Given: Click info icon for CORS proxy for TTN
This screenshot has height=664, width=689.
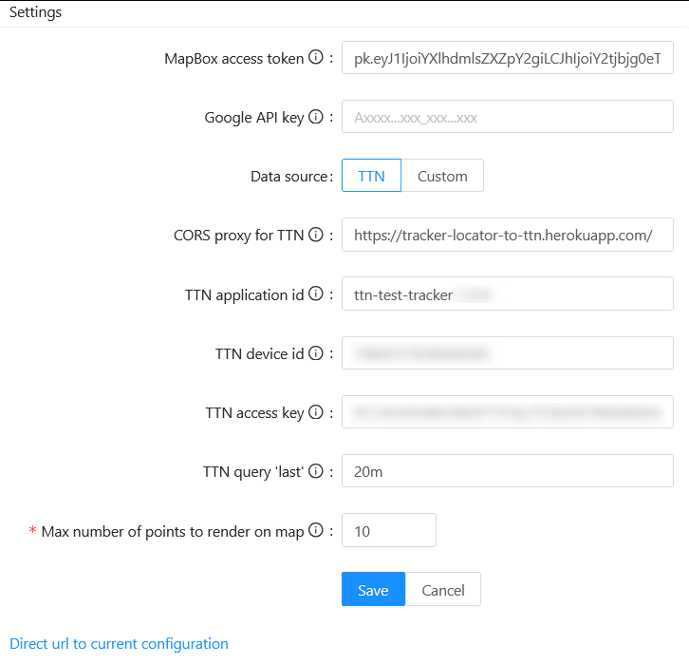Looking at the screenshot, I should pos(315,235).
